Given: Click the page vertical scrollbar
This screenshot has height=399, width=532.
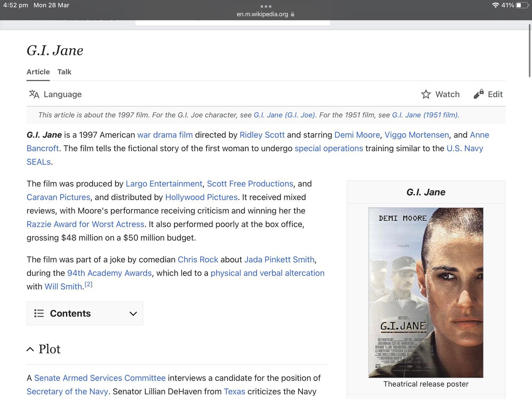Looking at the screenshot, I should (530, 51).
